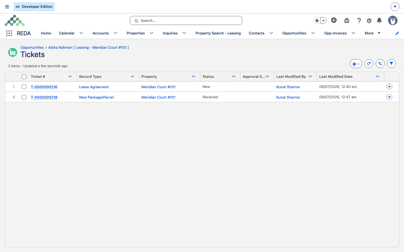
Task: Refresh the Tickets list
Action: [369, 64]
